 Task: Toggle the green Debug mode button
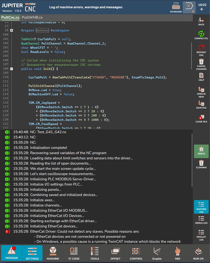tap(201, 151)
